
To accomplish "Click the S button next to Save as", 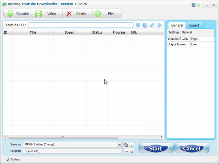I will pyautogui.click(x=131, y=145).
